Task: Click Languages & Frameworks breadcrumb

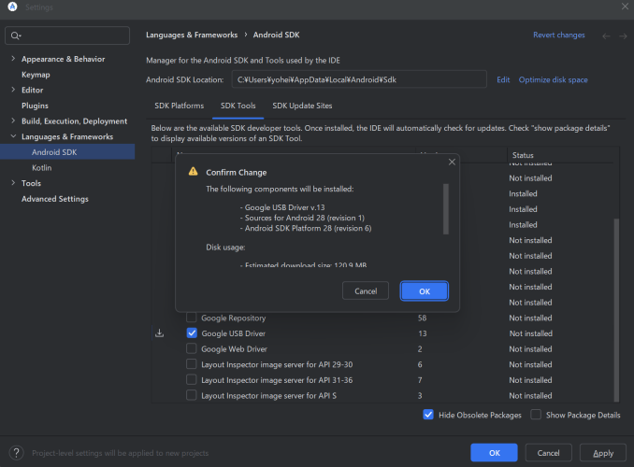Action: pyautogui.click(x=192, y=35)
